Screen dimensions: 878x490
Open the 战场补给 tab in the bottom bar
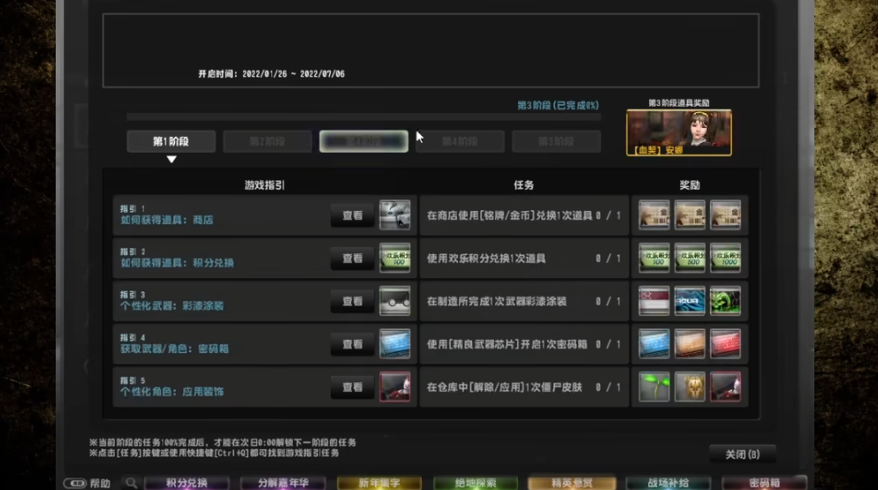(668, 483)
